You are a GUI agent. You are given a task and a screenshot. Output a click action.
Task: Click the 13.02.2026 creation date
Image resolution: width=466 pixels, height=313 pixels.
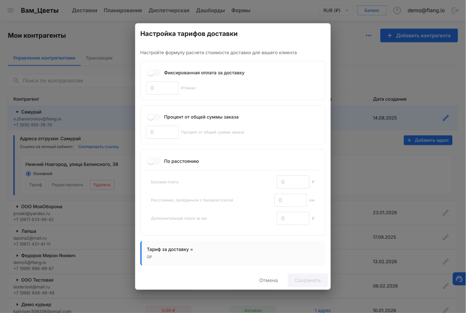pos(385,261)
